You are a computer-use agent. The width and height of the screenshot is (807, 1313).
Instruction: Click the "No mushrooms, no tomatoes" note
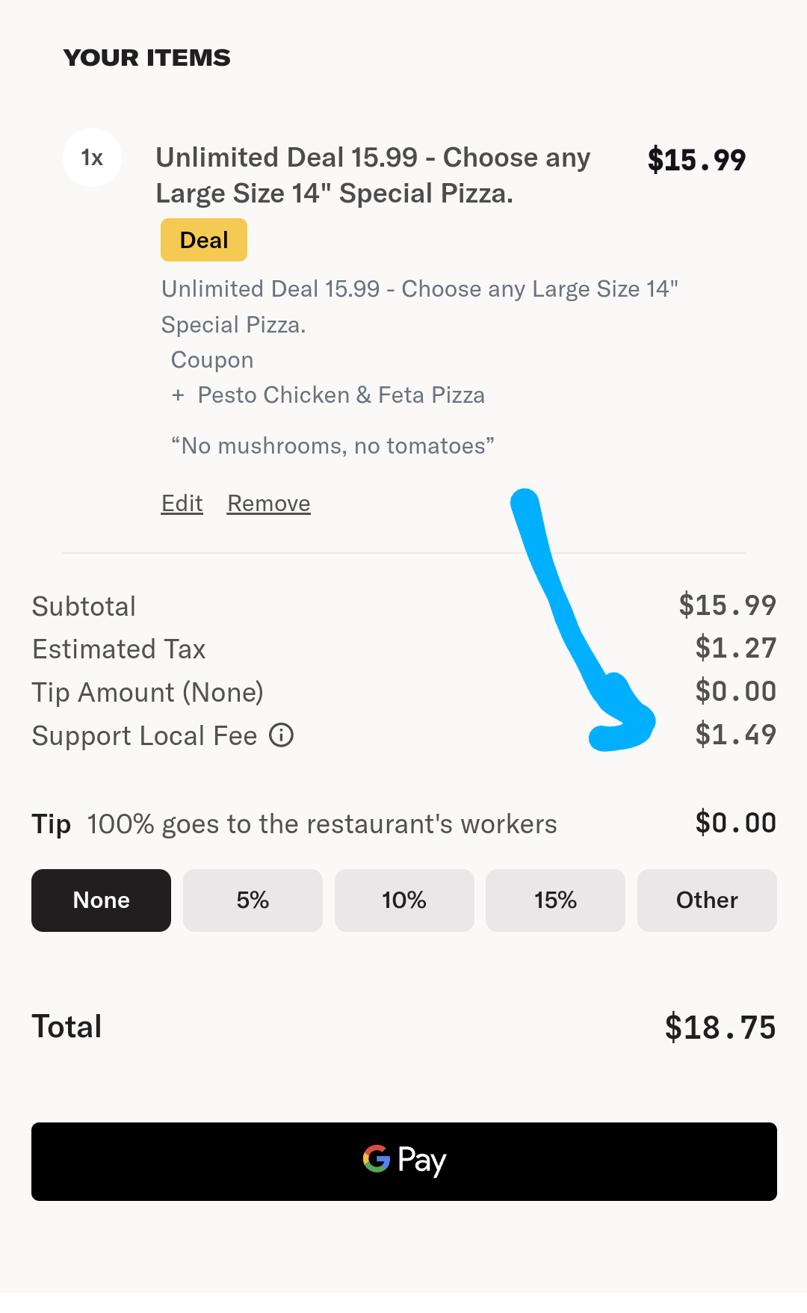tap(333, 446)
